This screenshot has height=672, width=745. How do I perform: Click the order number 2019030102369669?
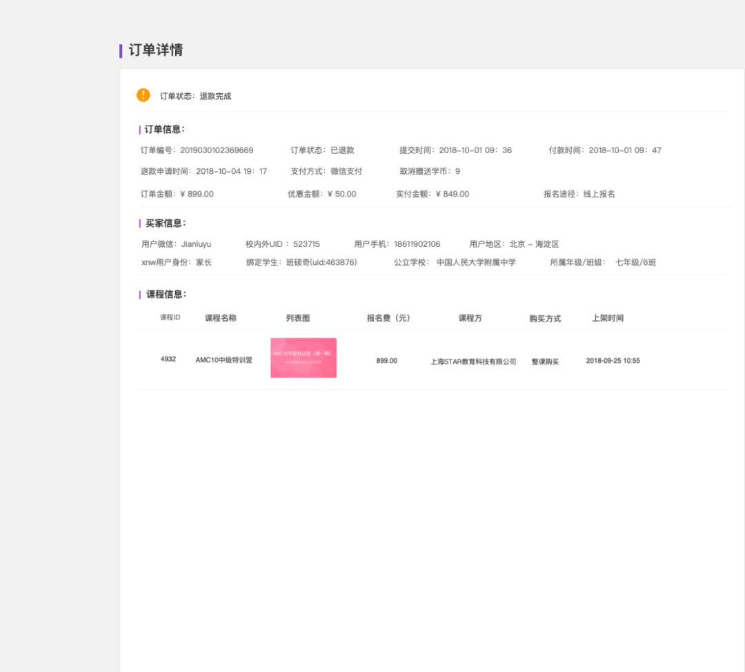pos(217,150)
